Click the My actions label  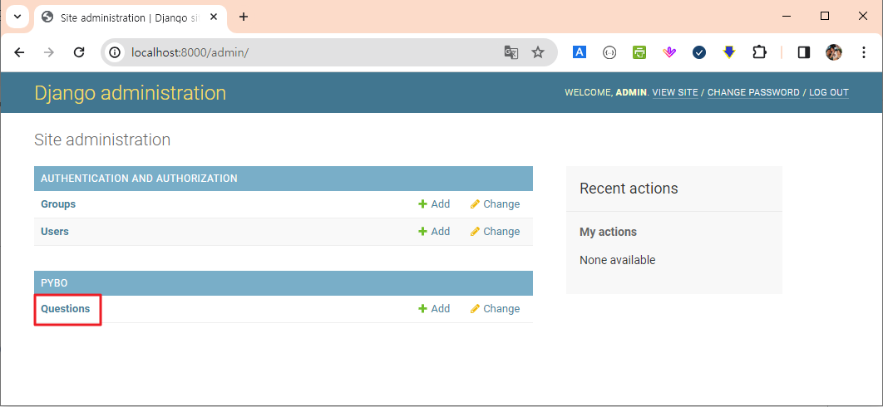pyautogui.click(x=608, y=232)
